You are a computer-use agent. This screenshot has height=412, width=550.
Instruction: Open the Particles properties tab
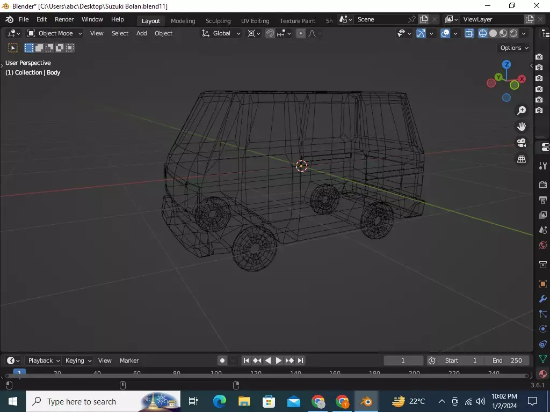[x=543, y=314]
